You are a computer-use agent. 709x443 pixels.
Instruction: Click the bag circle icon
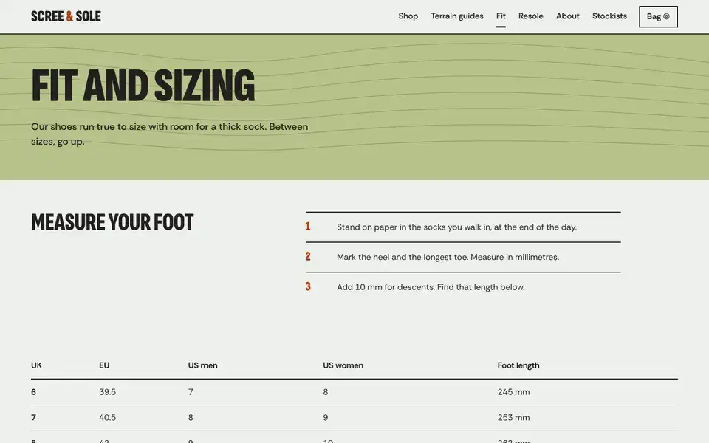click(x=666, y=17)
